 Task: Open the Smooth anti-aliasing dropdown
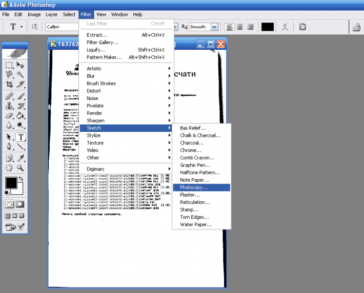point(214,27)
